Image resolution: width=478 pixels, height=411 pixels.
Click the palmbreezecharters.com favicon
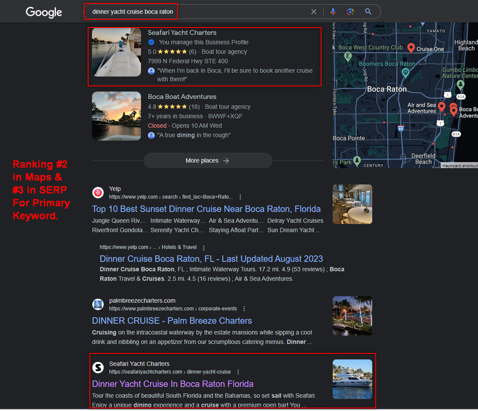coord(98,304)
